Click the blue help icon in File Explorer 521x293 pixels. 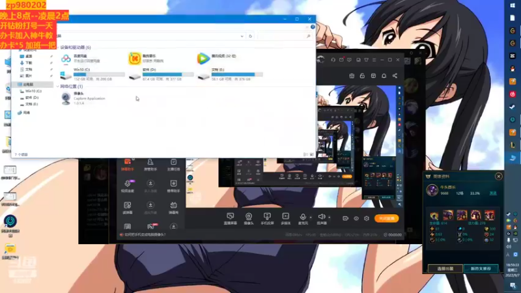click(x=313, y=27)
